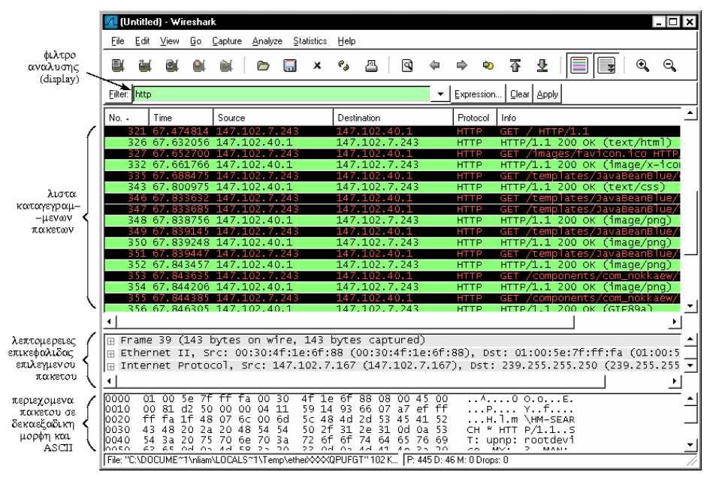Click packet list scroll down arrow
This screenshot has height=478, width=719.
pos(690,306)
